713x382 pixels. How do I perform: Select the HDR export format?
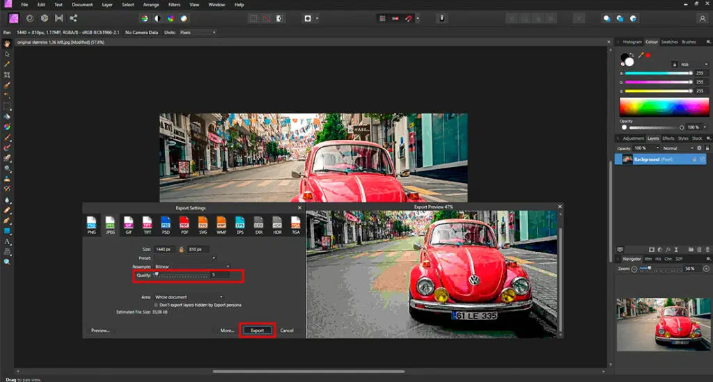(277, 225)
